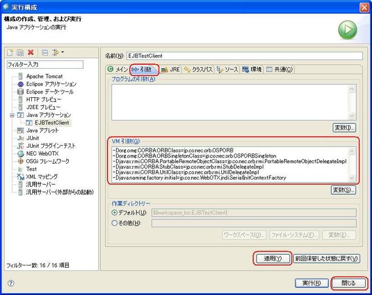The height and width of the screenshot is (295, 372).
Task: Select Eclipse アプリケーション tree item
Action: tap(51, 84)
